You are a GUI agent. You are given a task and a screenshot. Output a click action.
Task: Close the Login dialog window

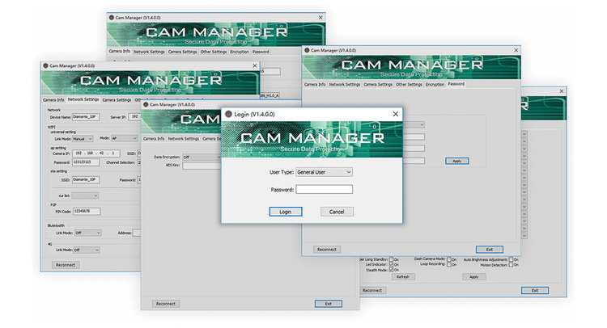(395, 115)
